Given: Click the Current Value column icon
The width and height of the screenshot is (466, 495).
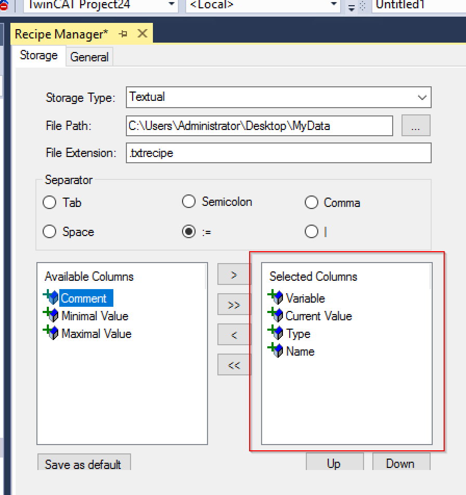Looking at the screenshot, I should coord(275,315).
